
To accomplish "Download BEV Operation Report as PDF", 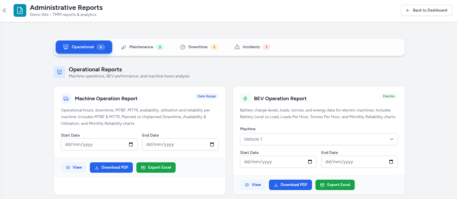I will [290, 185].
